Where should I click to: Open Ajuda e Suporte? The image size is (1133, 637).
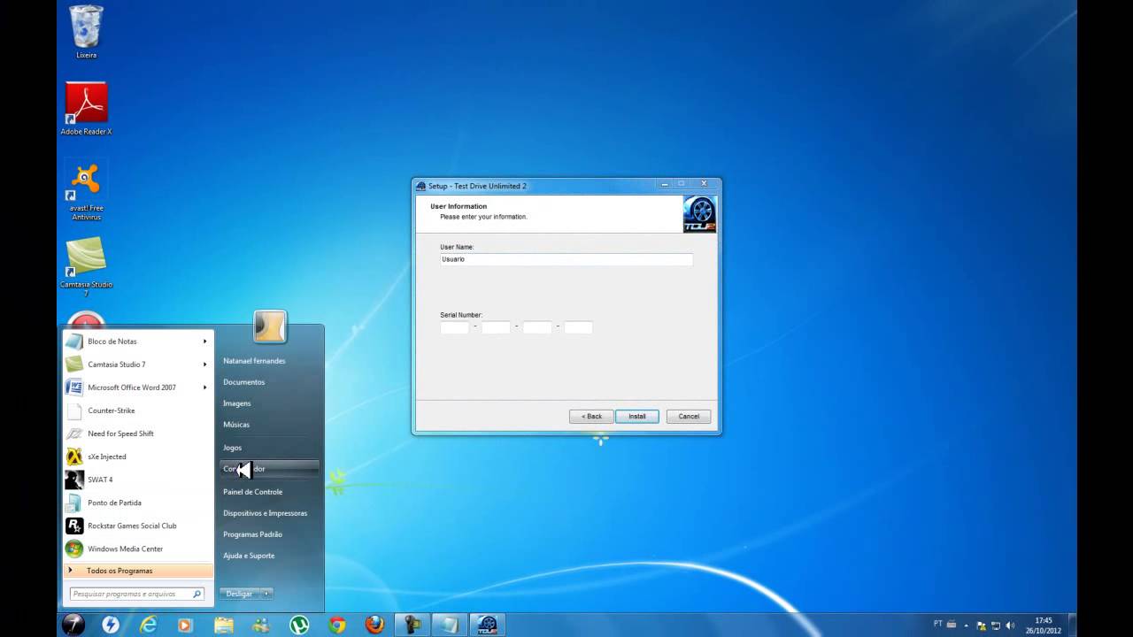(x=249, y=556)
